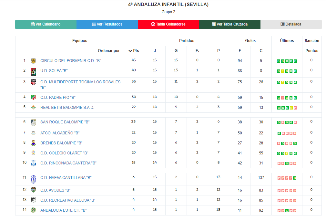The image size is (326, 220).
Task: Open BRENES BALOMPIE "B" team link
Action: [61, 143]
